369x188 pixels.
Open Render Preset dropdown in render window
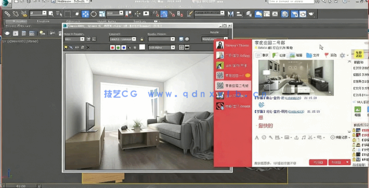[x=162, y=39]
